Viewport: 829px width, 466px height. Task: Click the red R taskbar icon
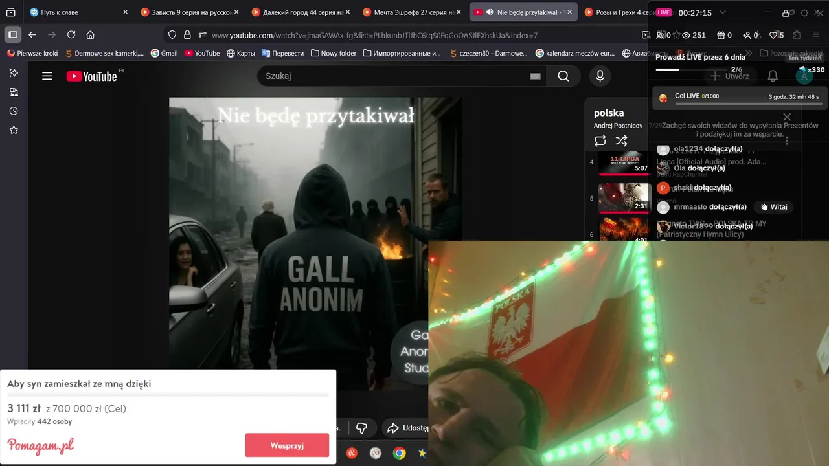point(352,453)
